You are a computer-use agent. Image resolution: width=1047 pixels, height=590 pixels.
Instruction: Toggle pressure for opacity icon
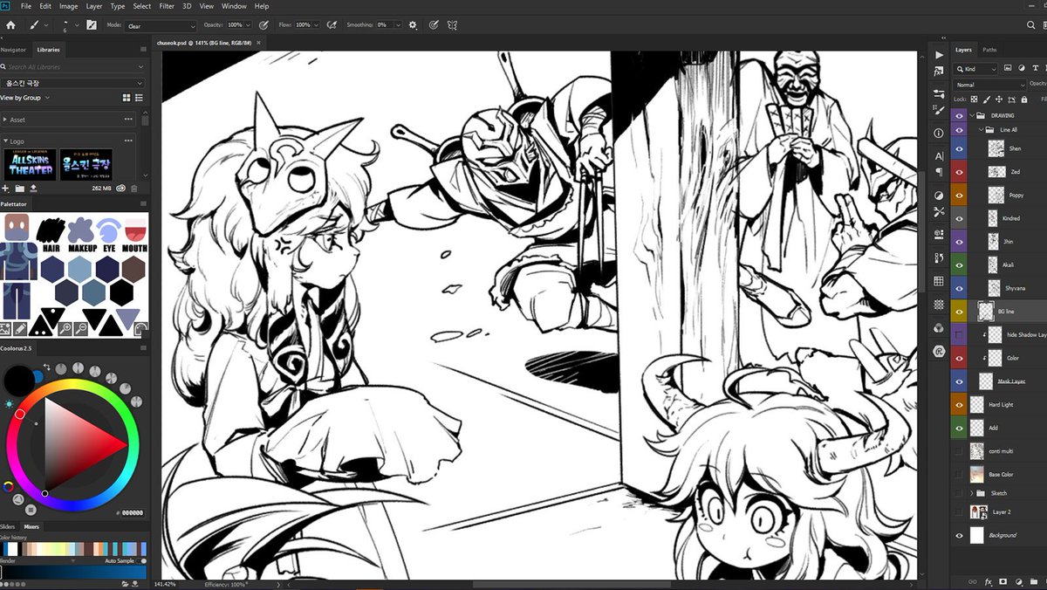264,25
